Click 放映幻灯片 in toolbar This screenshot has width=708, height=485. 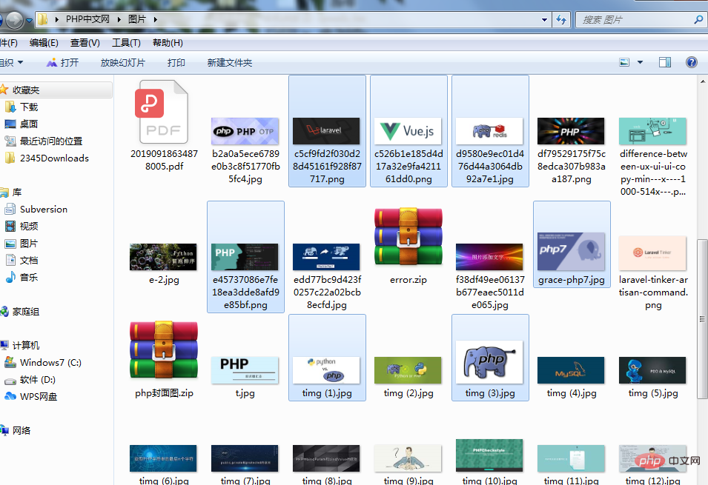[123, 63]
